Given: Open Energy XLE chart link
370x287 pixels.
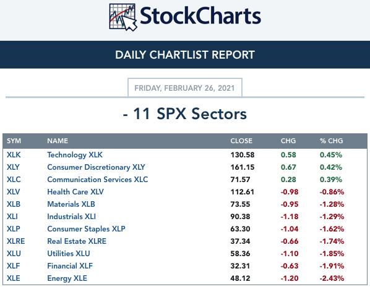Looking at the screenshot, I should tap(67, 278).
